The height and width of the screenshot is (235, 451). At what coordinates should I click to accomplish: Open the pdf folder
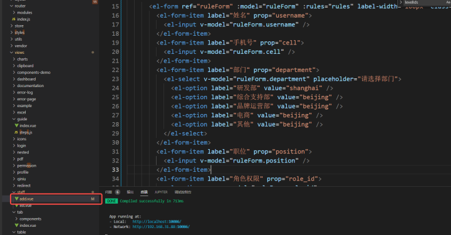[x=20, y=159]
